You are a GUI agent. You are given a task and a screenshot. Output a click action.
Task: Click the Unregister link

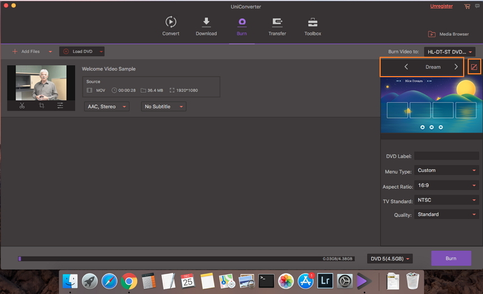pyautogui.click(x=442, y=6)
